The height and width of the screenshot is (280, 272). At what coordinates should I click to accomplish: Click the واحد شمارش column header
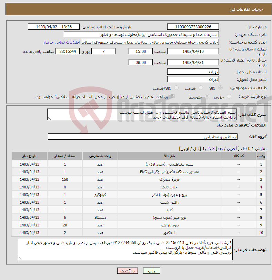pyautogui.click(x=100, y=156)
